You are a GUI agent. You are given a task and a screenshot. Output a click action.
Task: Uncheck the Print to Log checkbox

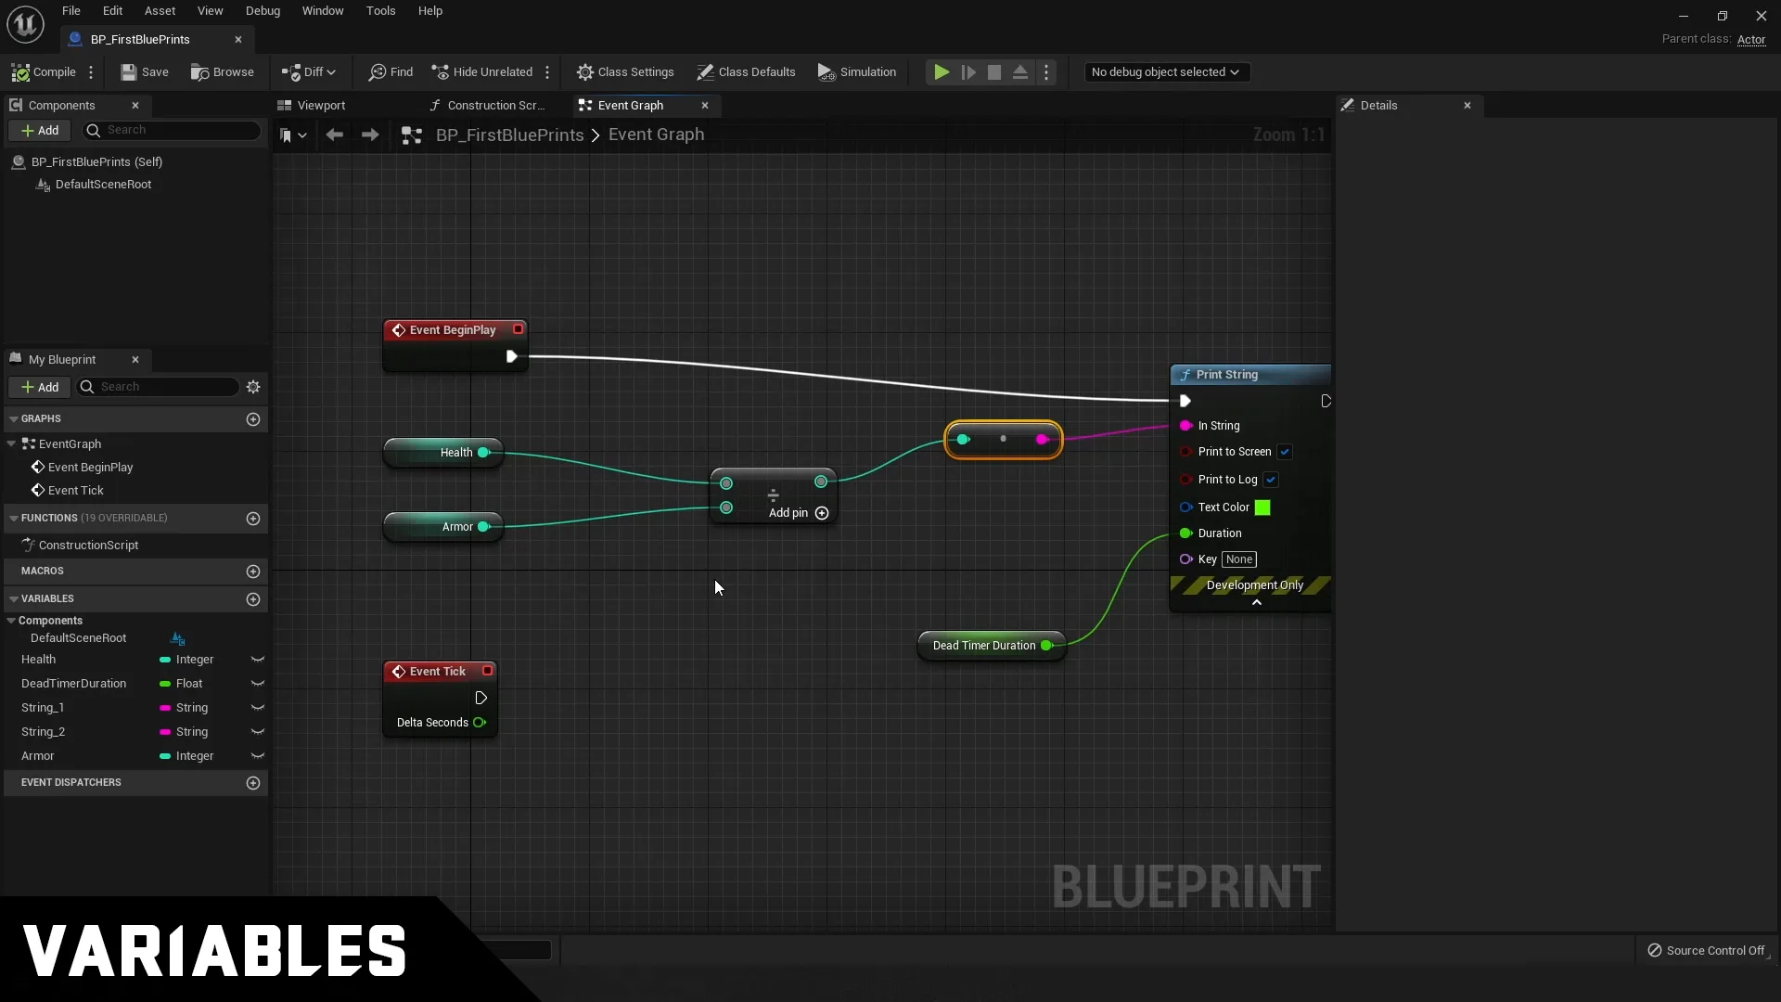(1271, 480)
